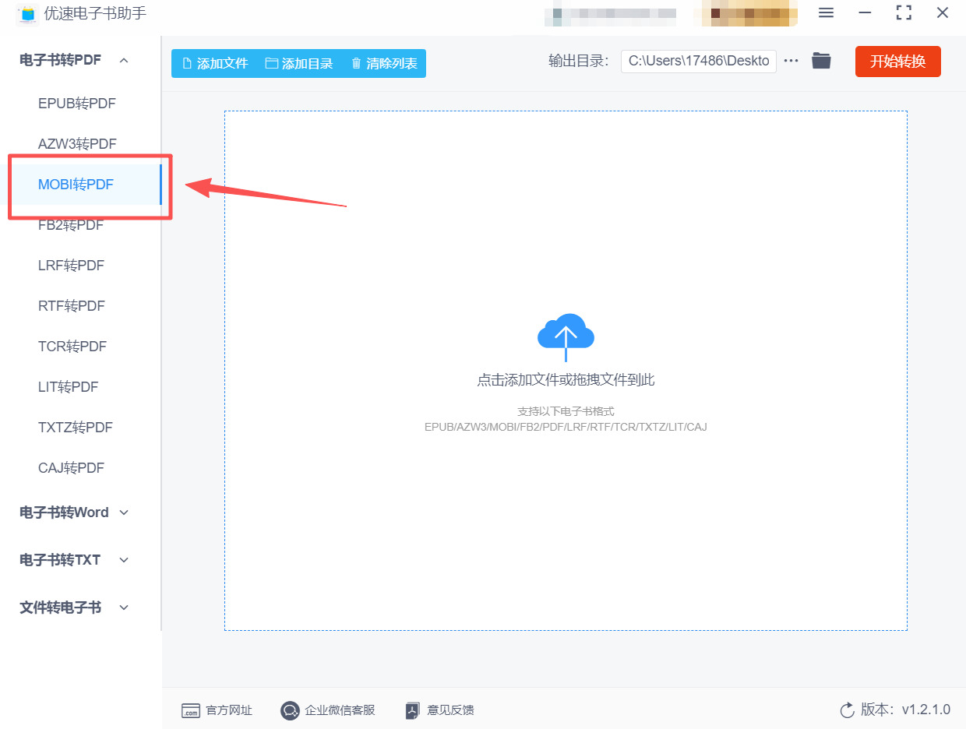Click 点击添加文件或拖拽文件到此 text
The width and height of the screenshot is (966, 729).
tap(566, 380)
